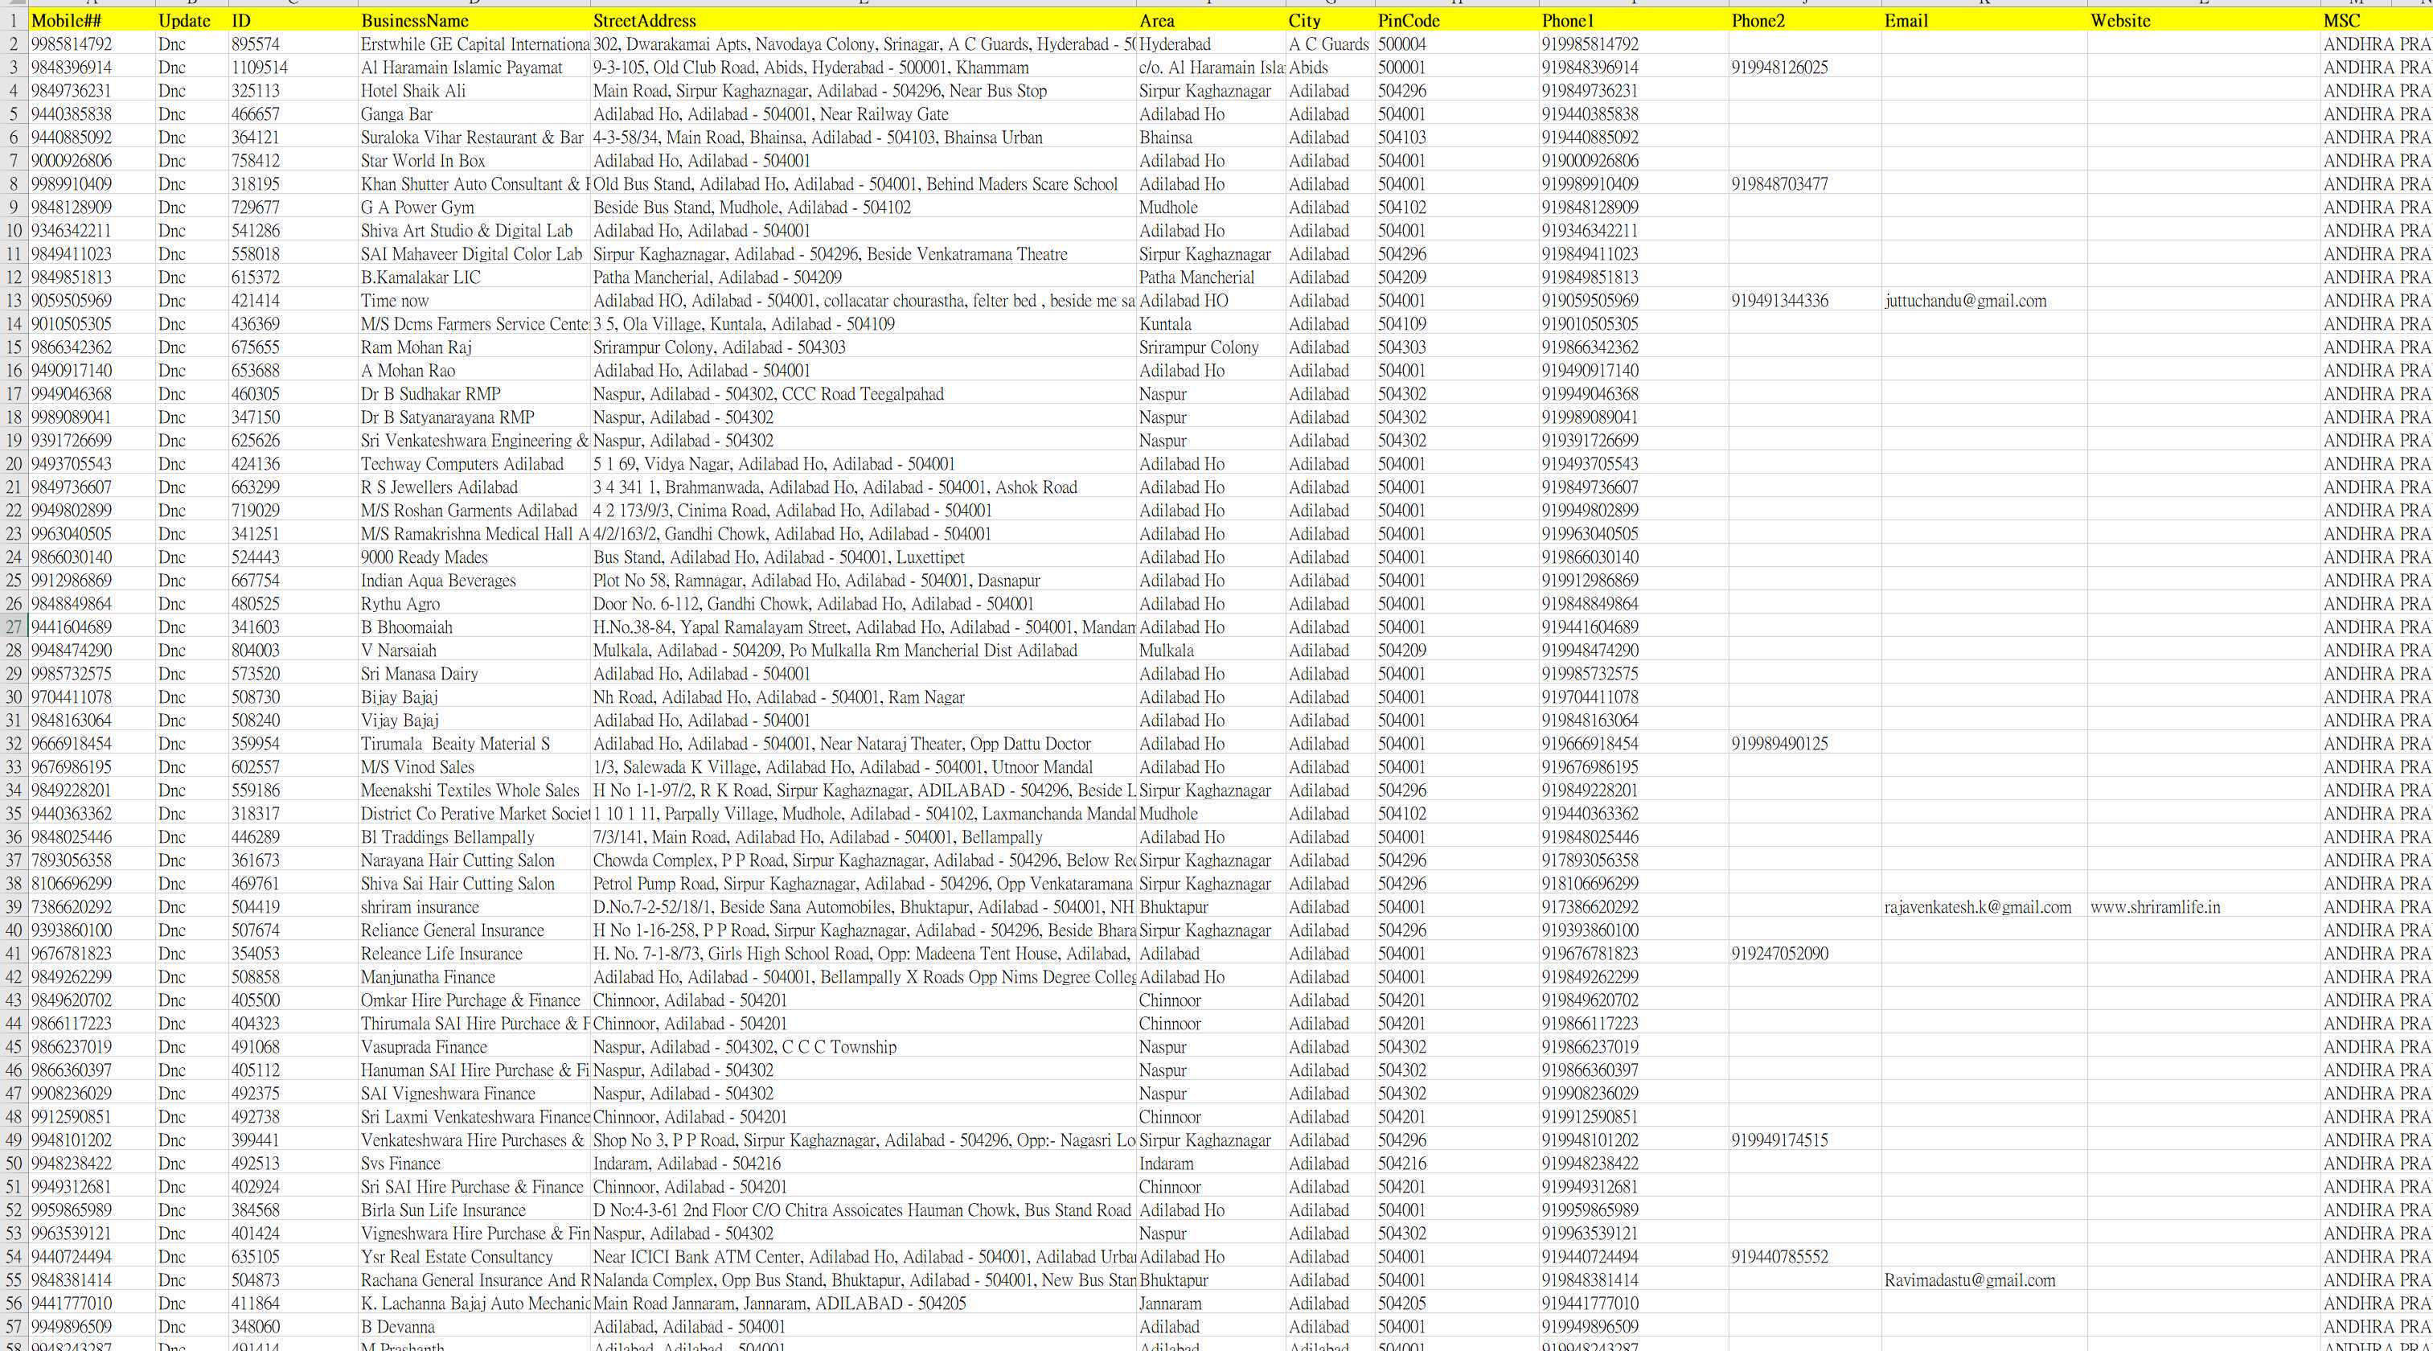Click Phone1 cell 917386620292
Viewport: 2433px width, 1351px height.
(x=1634, y=907)
